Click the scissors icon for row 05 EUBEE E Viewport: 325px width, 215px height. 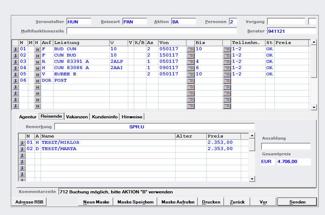[15, 74]
